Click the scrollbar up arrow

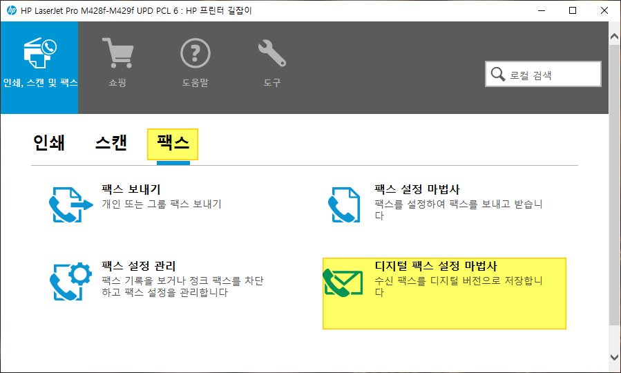pos(614,37)
